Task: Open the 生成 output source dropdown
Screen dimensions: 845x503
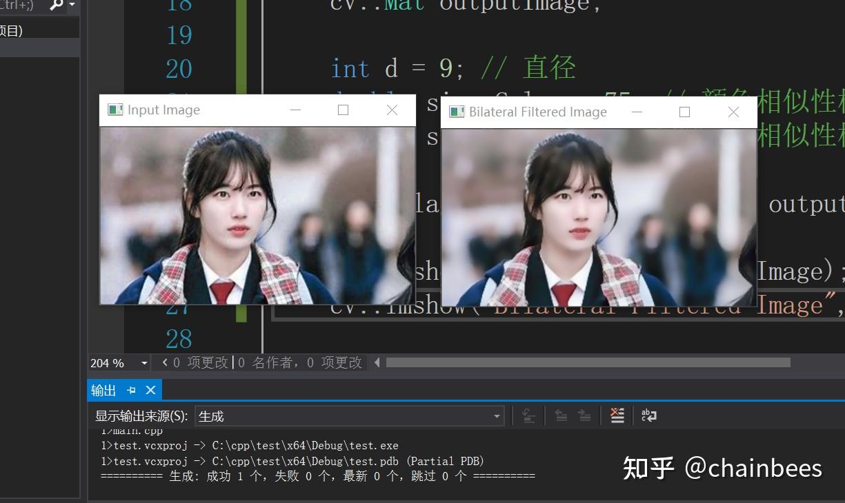Action: (496, 415)
